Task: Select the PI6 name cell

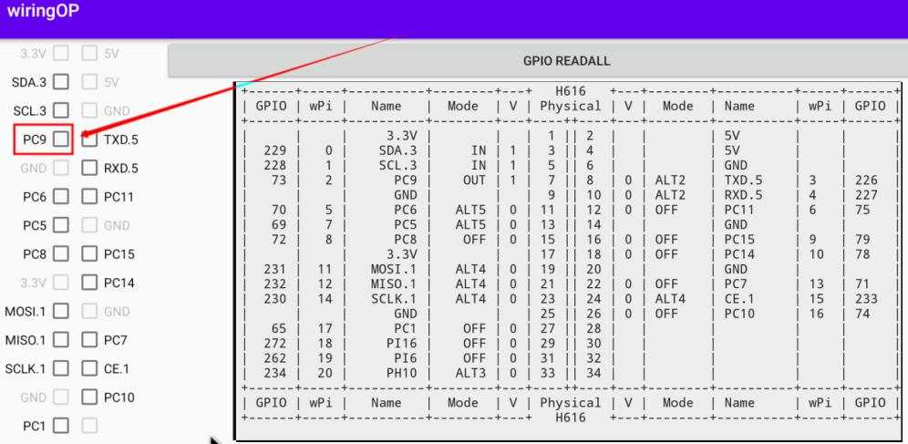Action: click(406, 358)
